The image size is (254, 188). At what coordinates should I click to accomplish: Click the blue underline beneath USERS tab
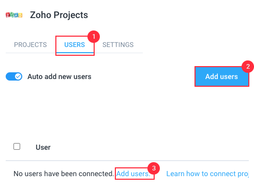coord(75,53)
